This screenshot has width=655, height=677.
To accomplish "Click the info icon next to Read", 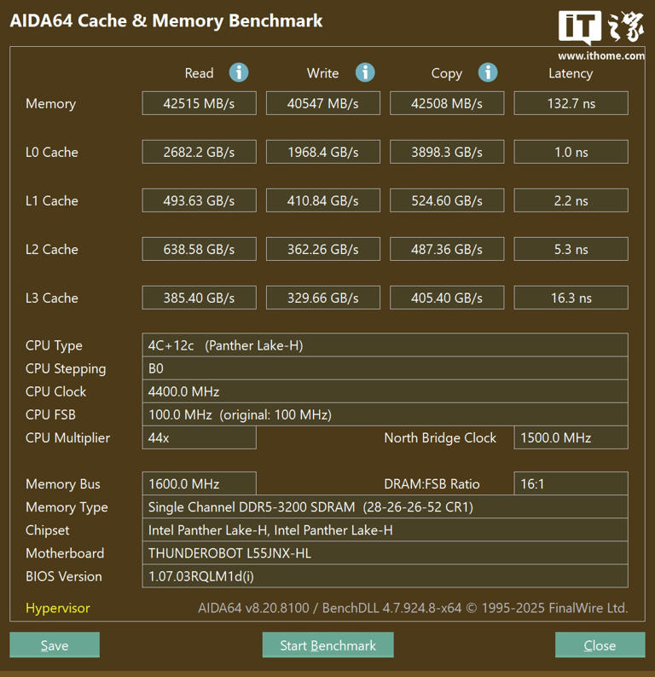I will pos(239,72).
